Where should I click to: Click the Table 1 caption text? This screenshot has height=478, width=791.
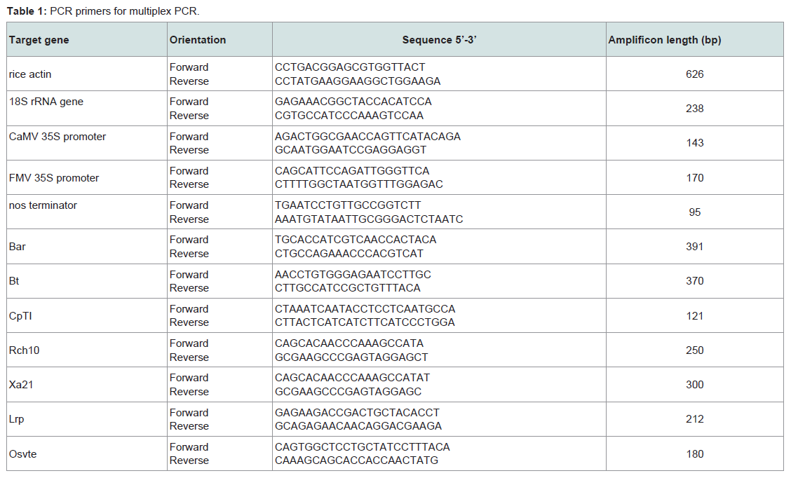coord(103,11)
